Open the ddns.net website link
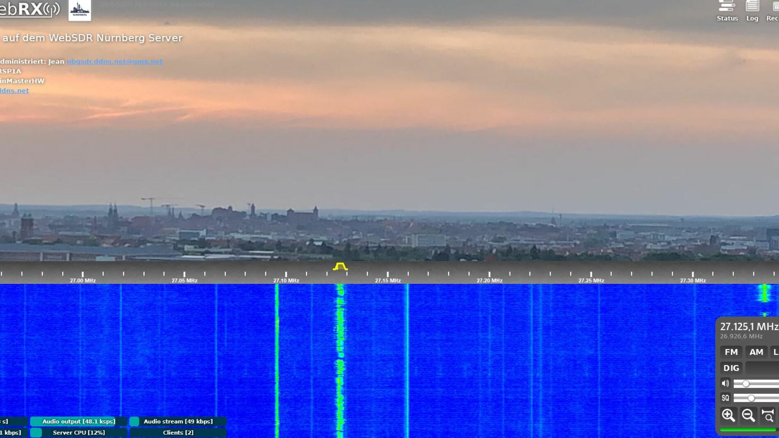The height and width of the screenshot is (438, 779). tap(14, 91)
